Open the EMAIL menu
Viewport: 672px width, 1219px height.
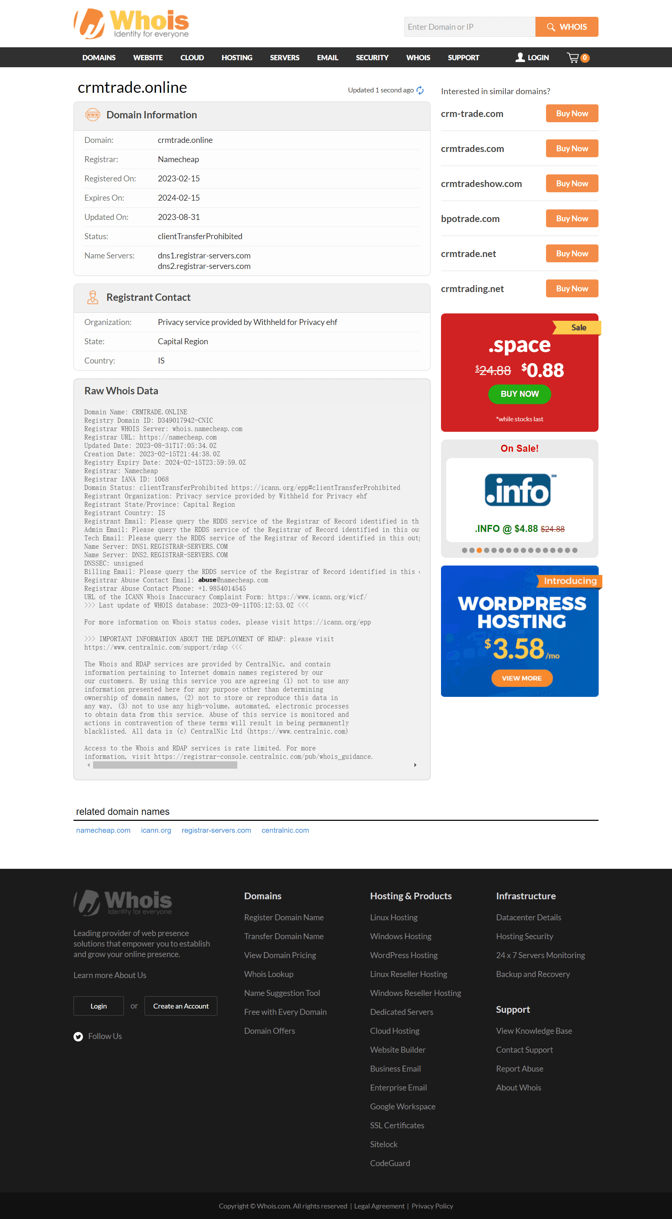327,58
